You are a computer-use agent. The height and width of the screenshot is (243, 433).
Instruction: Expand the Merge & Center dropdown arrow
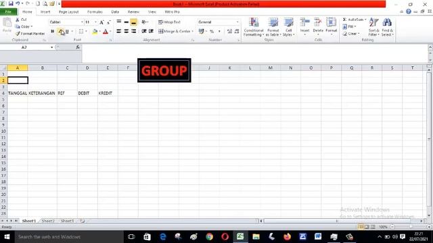coord(192,32)
